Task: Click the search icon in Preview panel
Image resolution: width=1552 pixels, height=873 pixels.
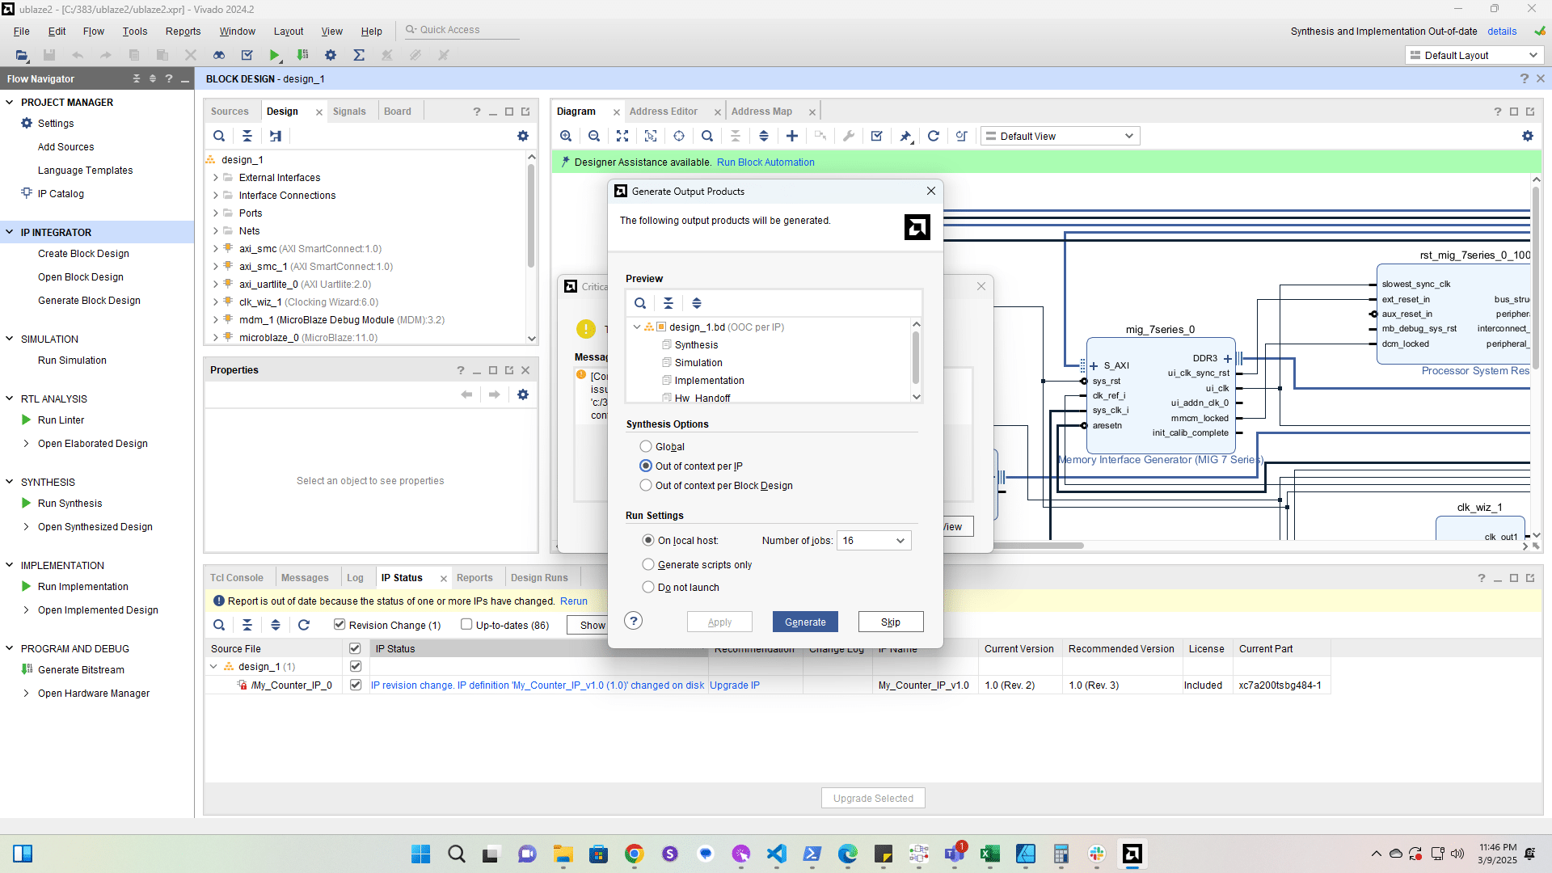Action: coord(640,303)
